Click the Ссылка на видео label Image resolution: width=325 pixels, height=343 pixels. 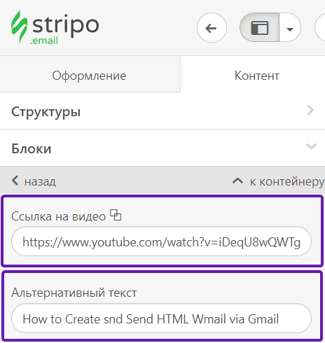click(59, 216)
